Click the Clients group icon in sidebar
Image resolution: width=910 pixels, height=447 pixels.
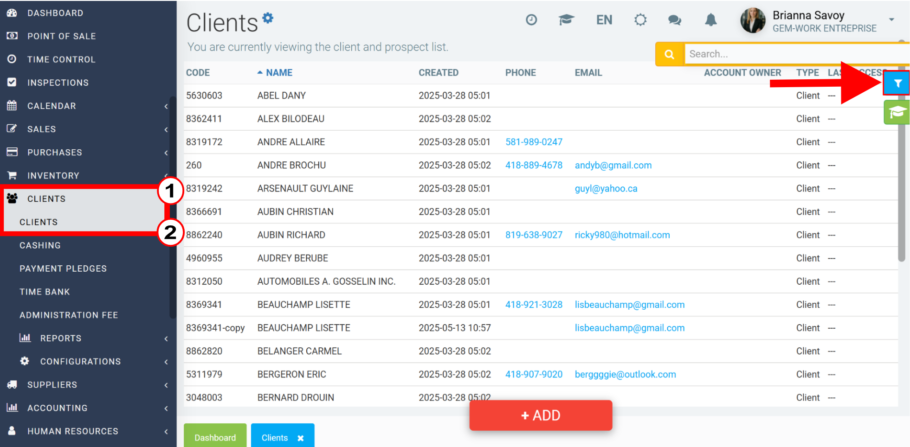coord(12,198)
